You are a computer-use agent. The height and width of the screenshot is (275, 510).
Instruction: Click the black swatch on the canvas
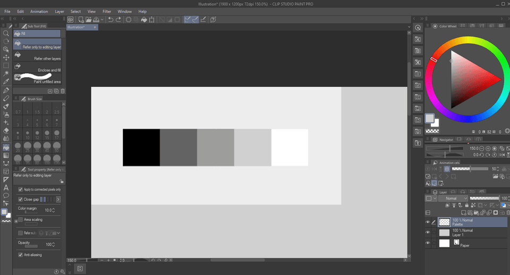(141, 147)
